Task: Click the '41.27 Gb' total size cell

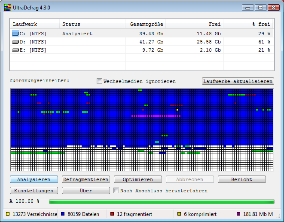Action: (151, 42)
